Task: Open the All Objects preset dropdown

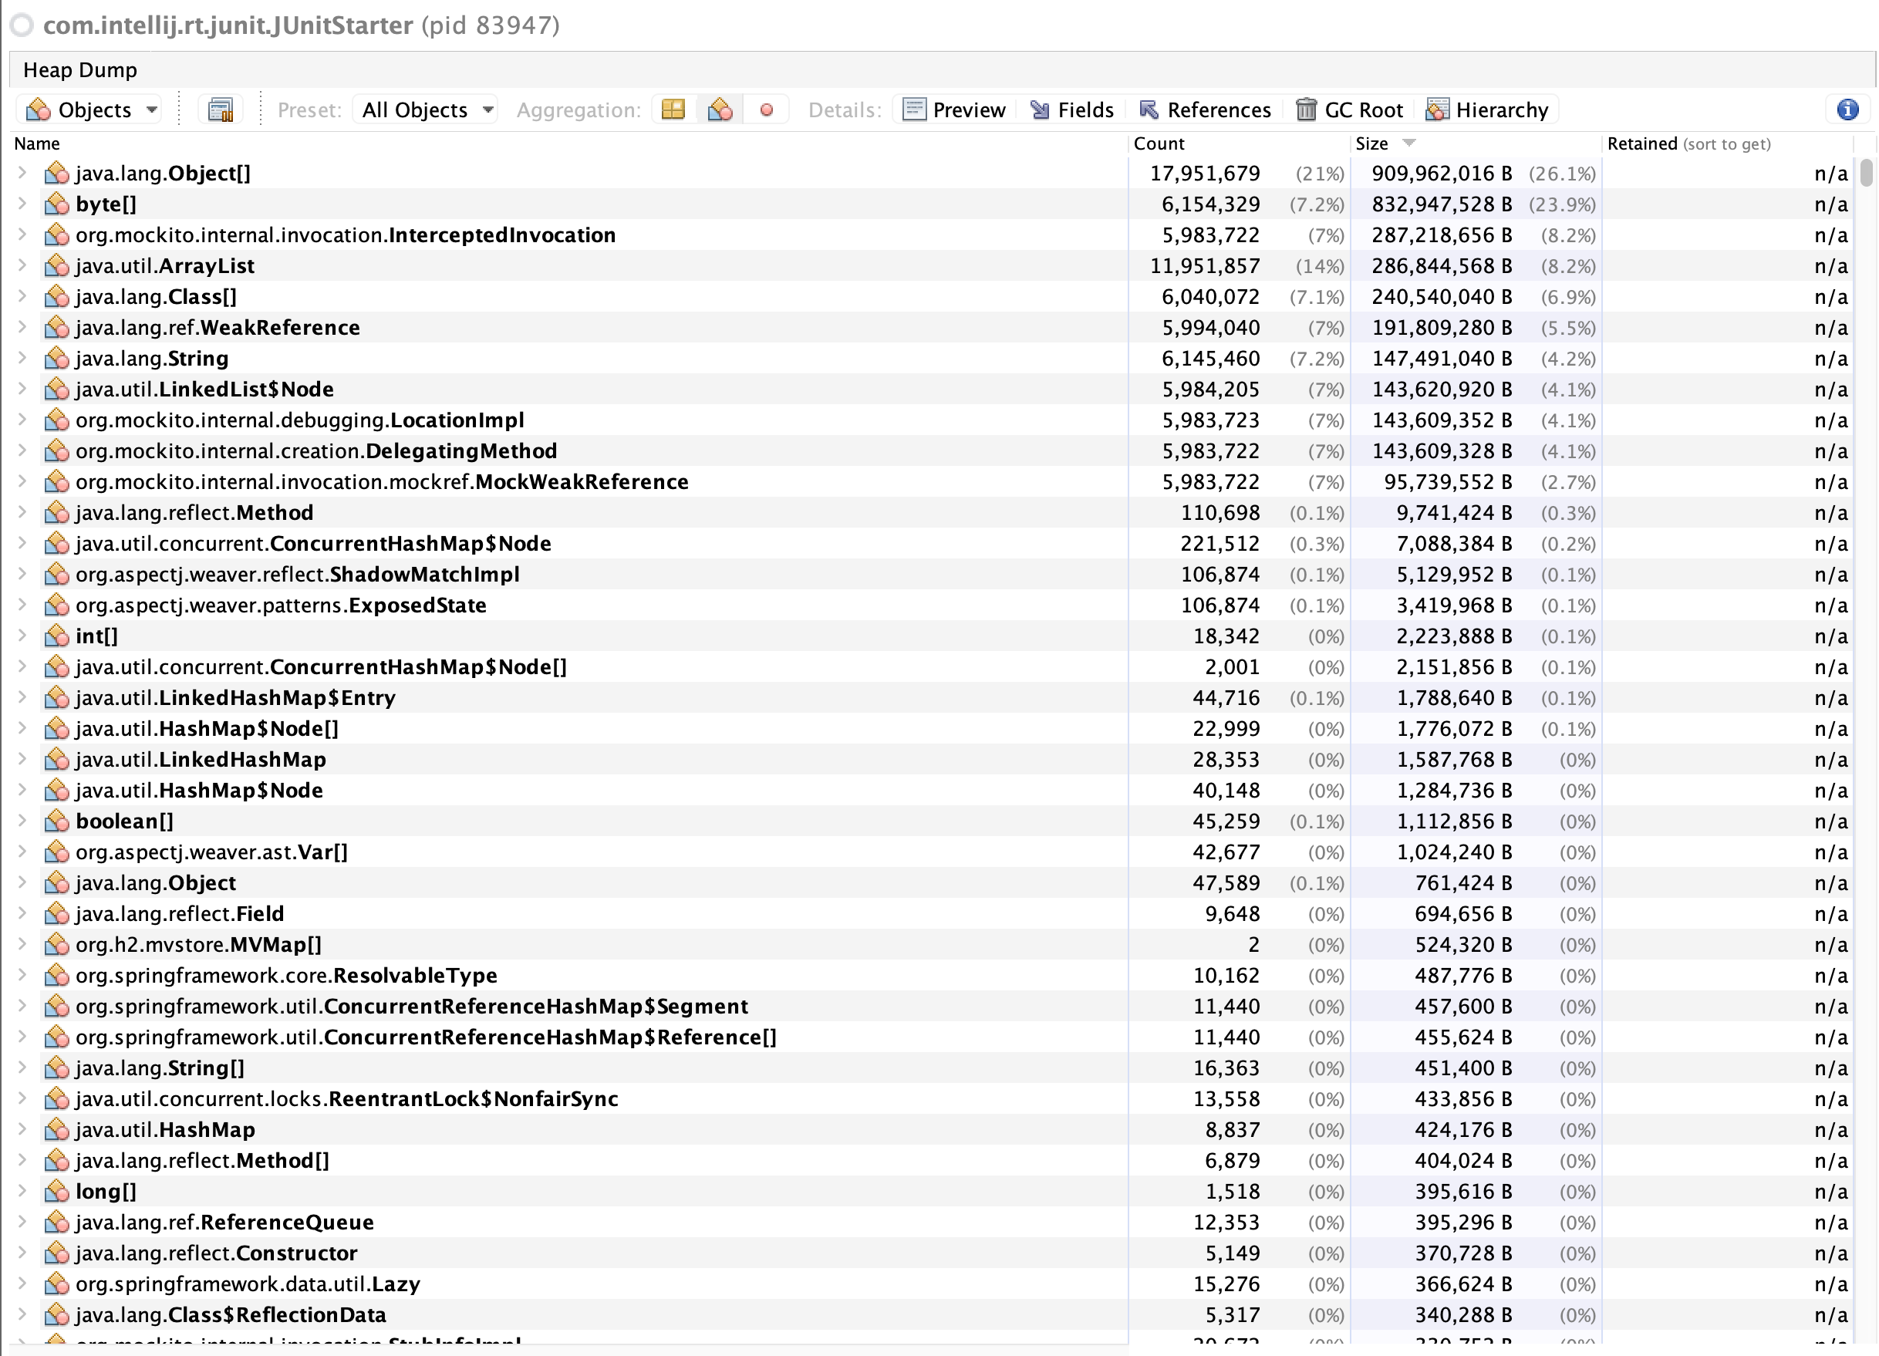Action: pyautogui.click(x=426, y=110)
